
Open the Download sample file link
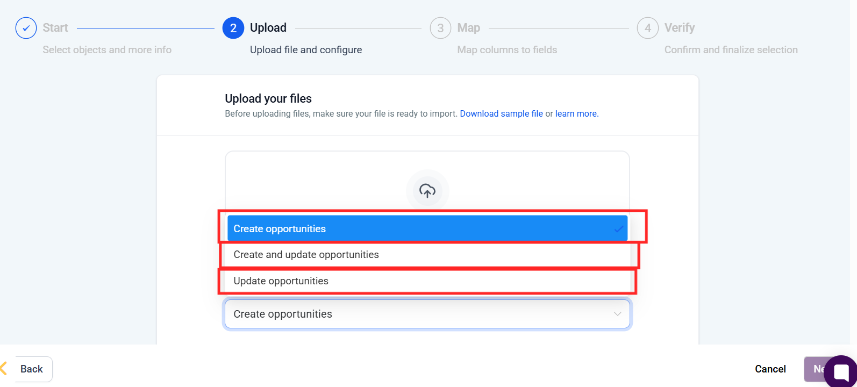point(501,114)
